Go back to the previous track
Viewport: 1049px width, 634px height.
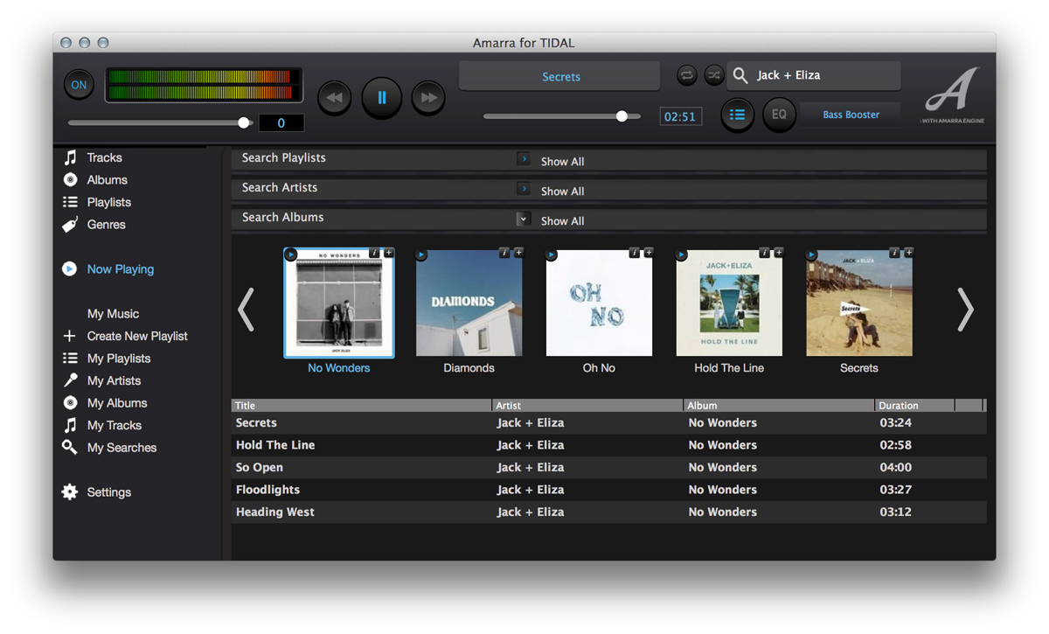tap(334, 98)
